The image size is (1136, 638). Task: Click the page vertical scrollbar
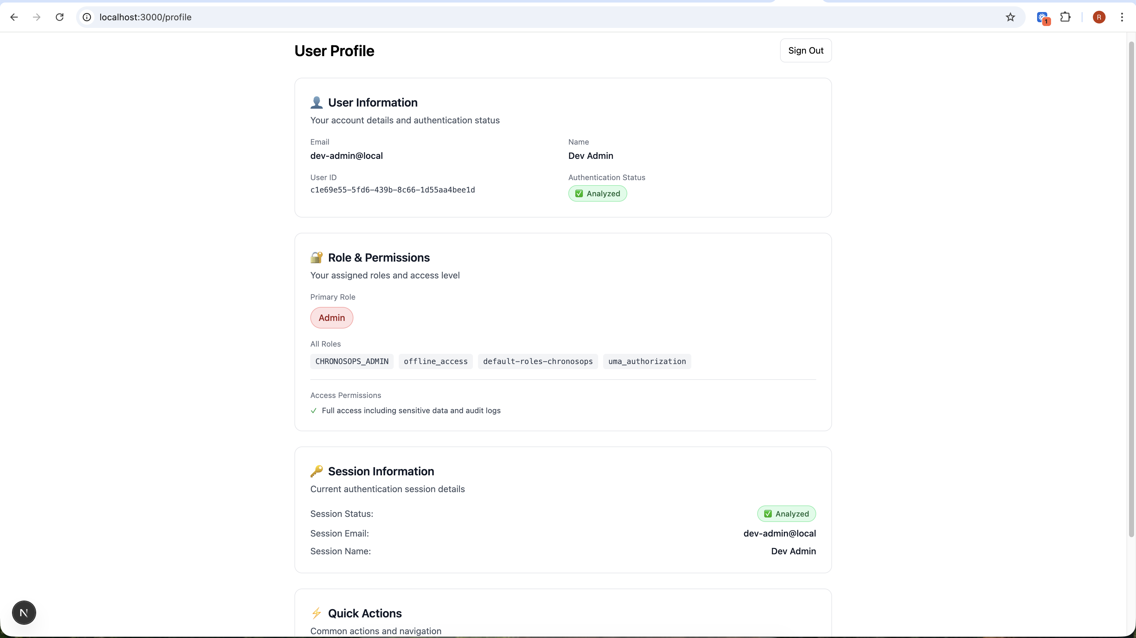point(1131,289)
